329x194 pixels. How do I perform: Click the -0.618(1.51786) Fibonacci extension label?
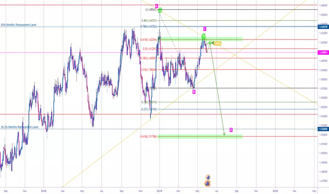click(148, 137)
